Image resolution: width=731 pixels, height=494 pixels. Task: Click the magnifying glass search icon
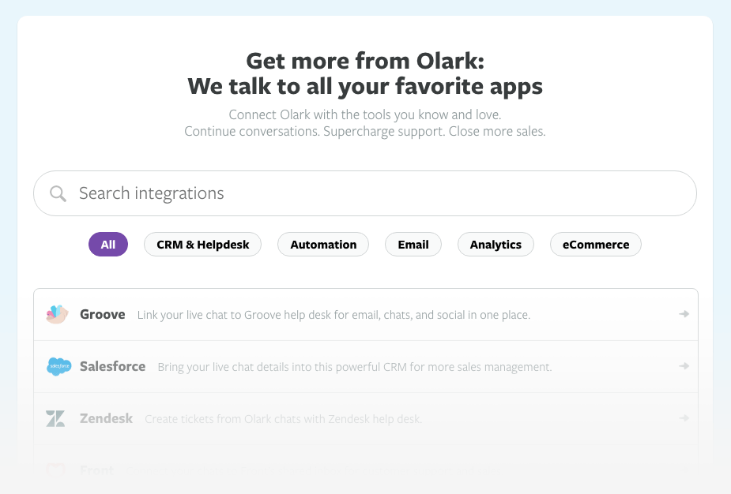pyautogui.click(x=58, y=193)
